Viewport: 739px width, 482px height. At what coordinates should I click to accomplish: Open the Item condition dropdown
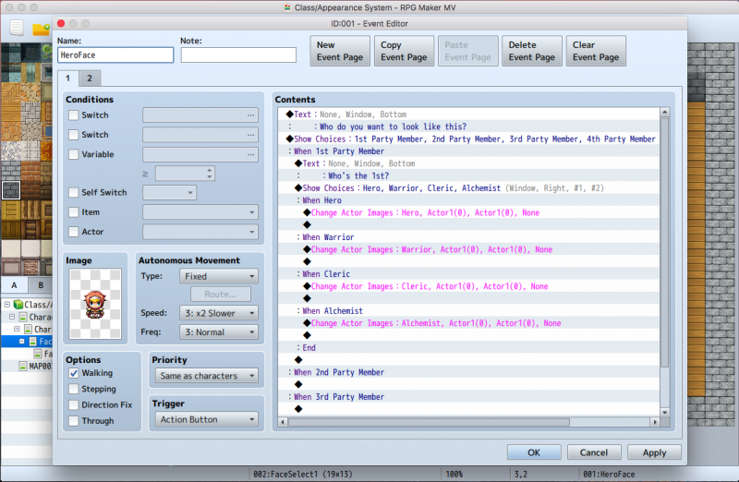(x=200, y=212)
